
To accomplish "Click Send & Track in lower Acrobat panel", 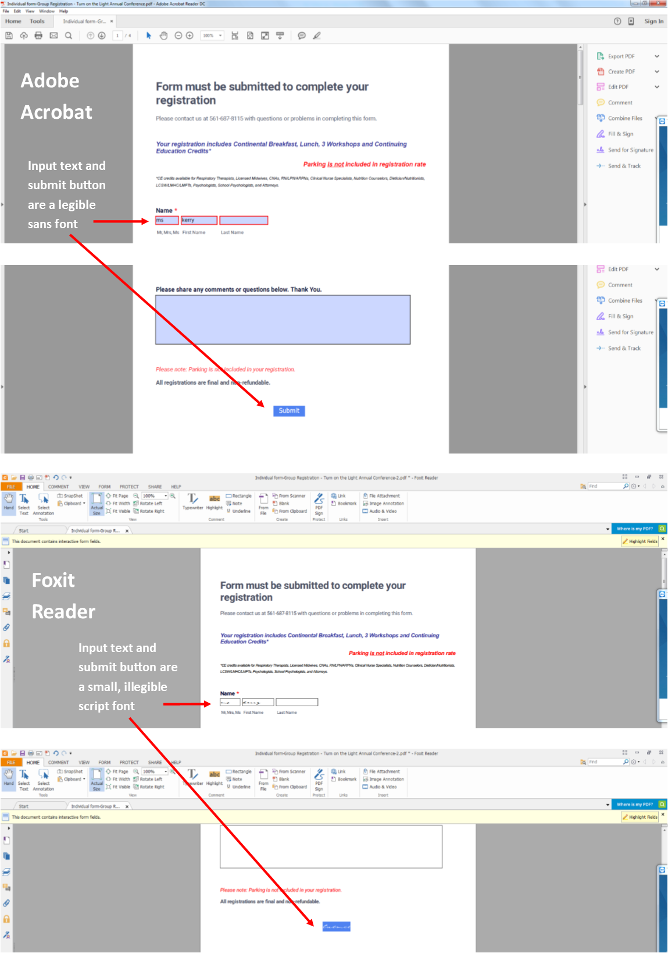I will pyautogui.click(x=619, y=348).
